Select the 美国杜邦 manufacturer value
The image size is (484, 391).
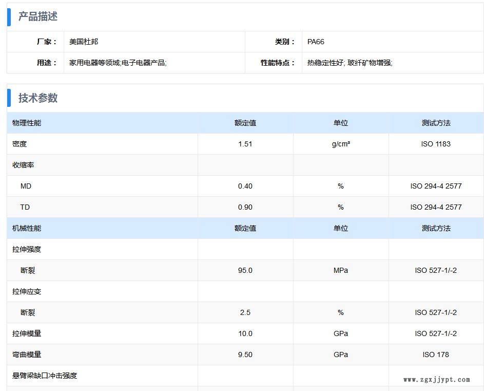(84, 42)
